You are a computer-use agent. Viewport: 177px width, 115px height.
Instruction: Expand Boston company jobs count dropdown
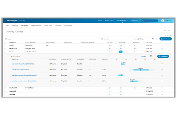tap(121, 45)
